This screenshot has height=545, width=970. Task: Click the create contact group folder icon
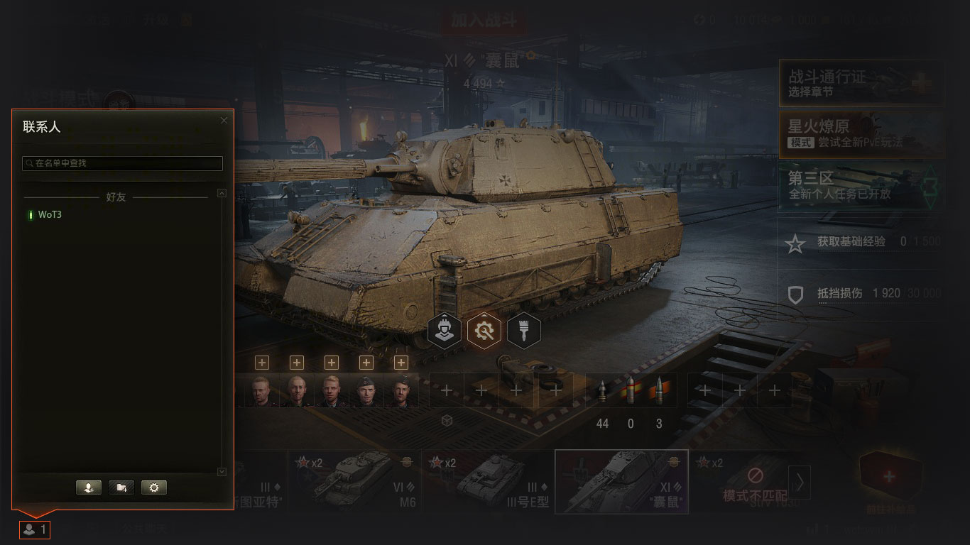point(121,488)
